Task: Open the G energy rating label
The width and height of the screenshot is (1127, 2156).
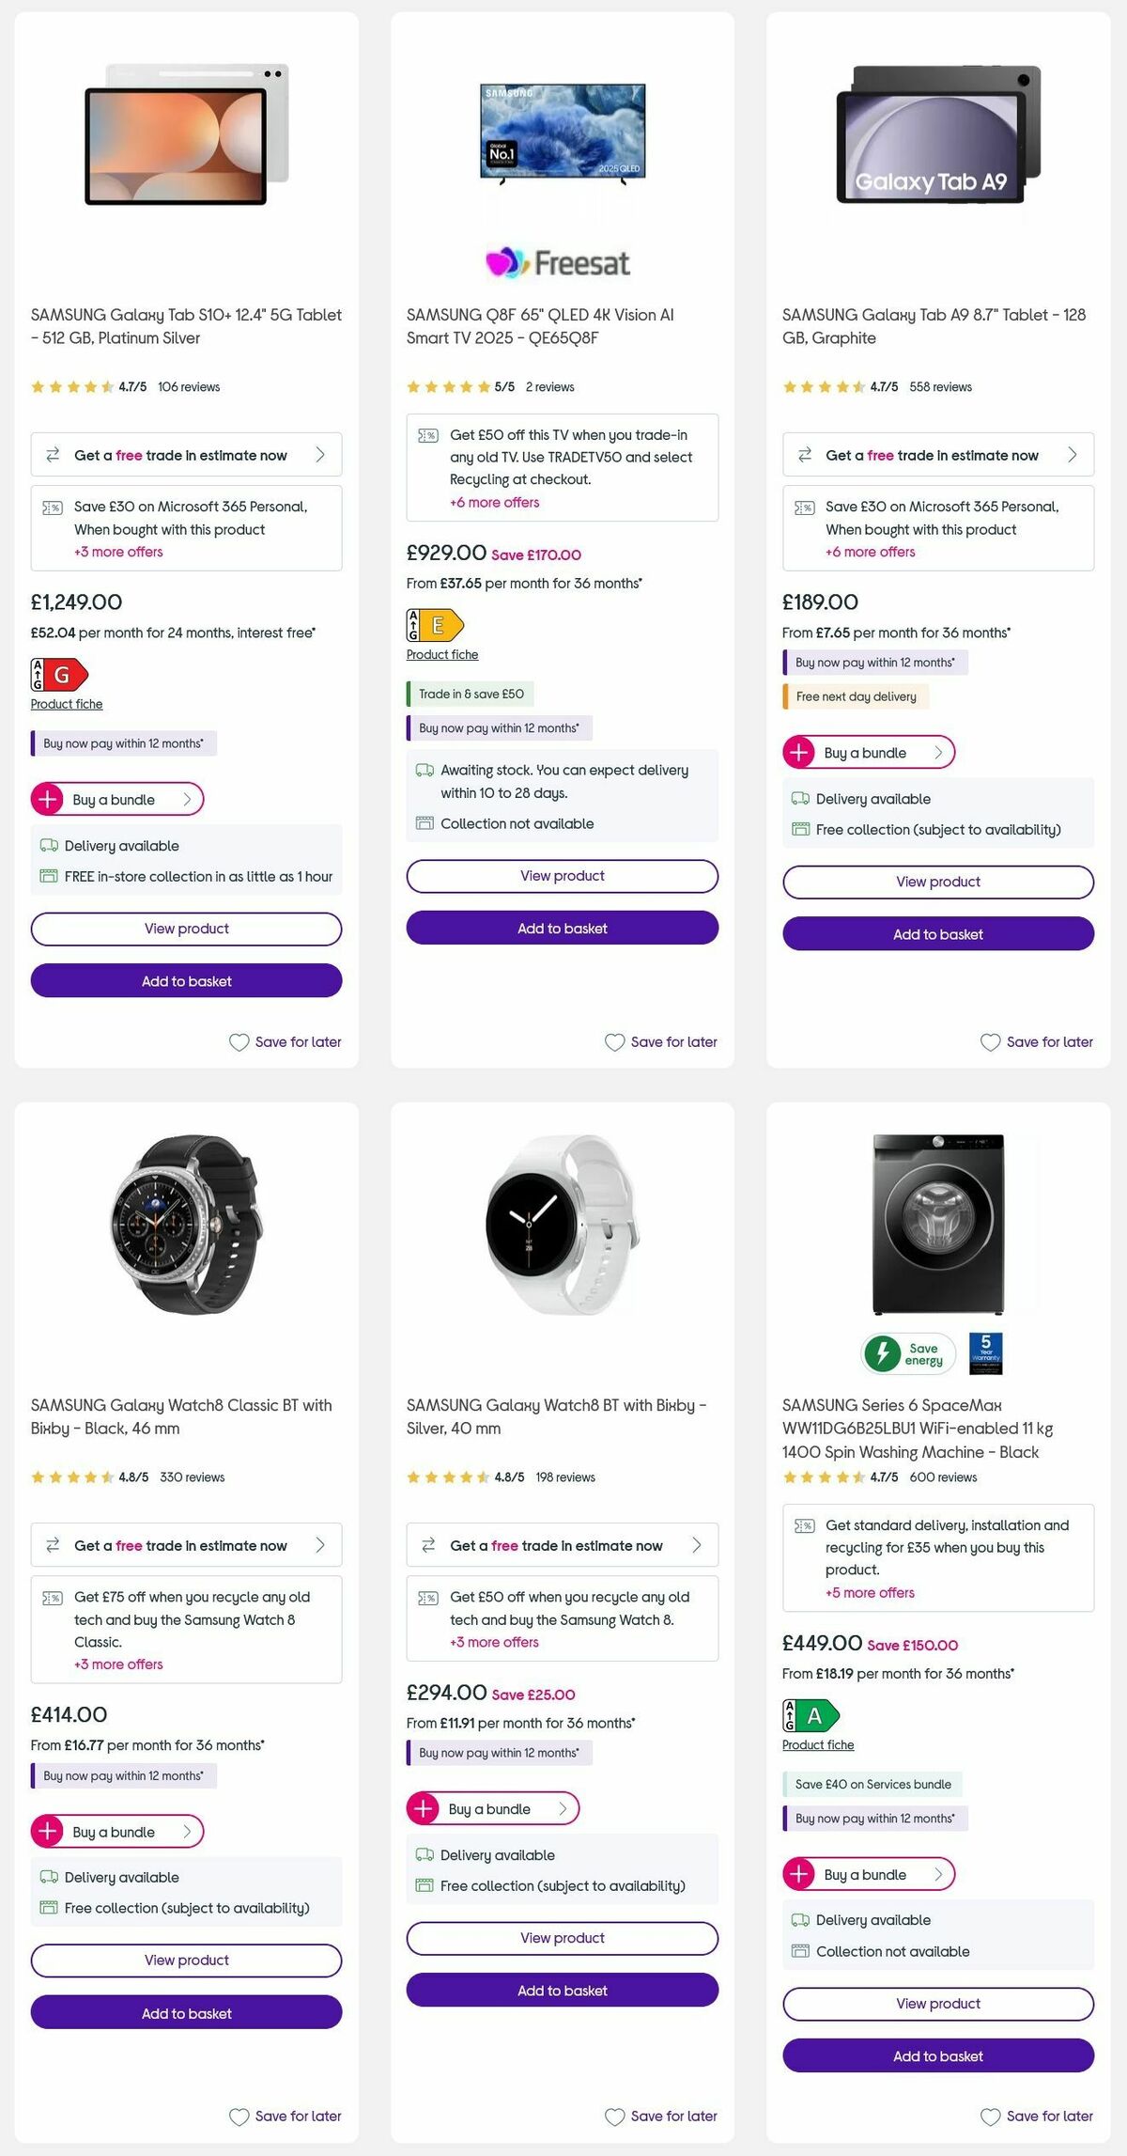Action: (58, 674)
